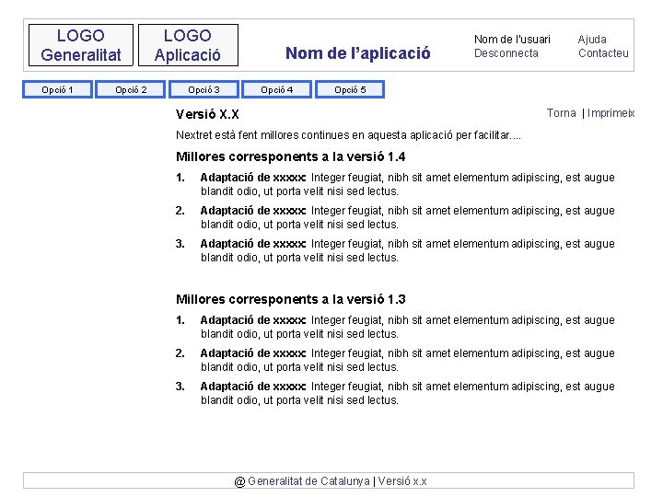Click item 2 under versió 1.3
The width and height of the screenshot is (663, 497).
[395, 360]
